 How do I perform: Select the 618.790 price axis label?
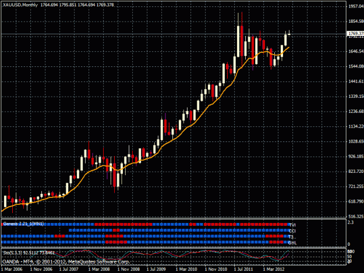coord(356,201)
